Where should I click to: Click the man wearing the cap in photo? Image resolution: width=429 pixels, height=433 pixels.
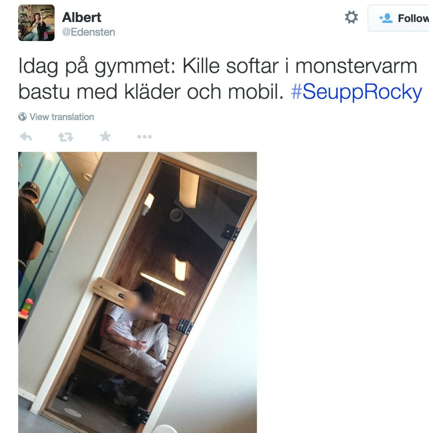coord(31,235)
